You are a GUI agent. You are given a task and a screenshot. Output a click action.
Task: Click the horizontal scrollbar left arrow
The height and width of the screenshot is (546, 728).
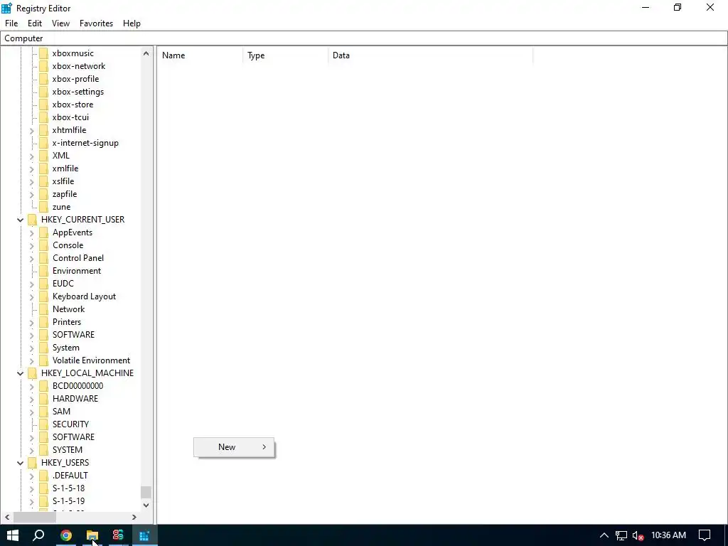coord(7,518)
